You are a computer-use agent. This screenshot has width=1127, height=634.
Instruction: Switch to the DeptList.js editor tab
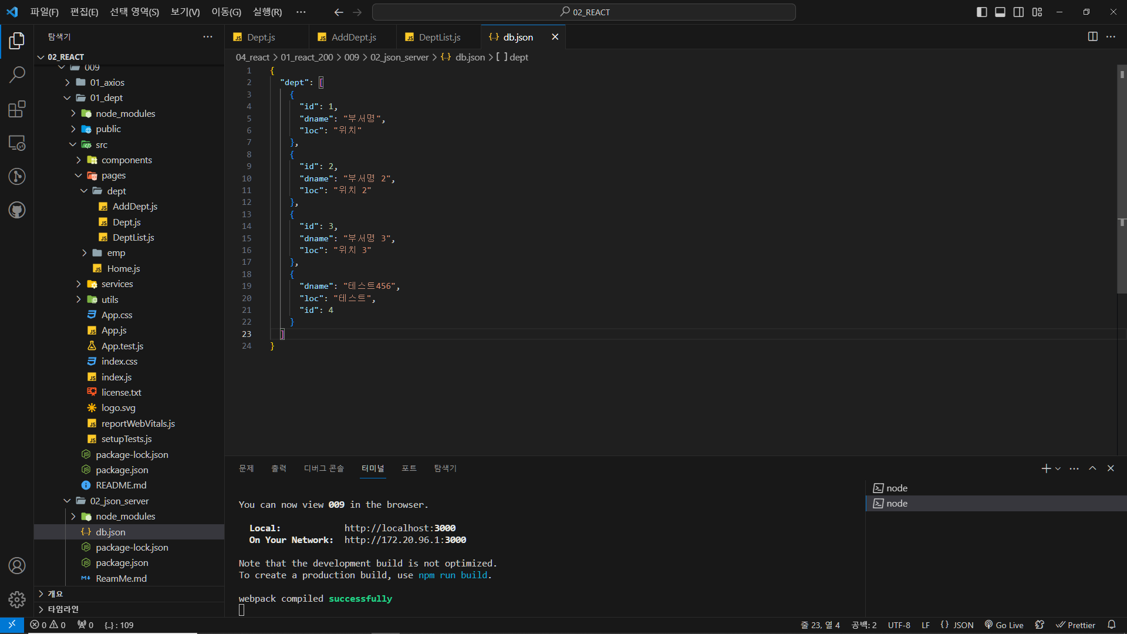(x=439, y=37)
